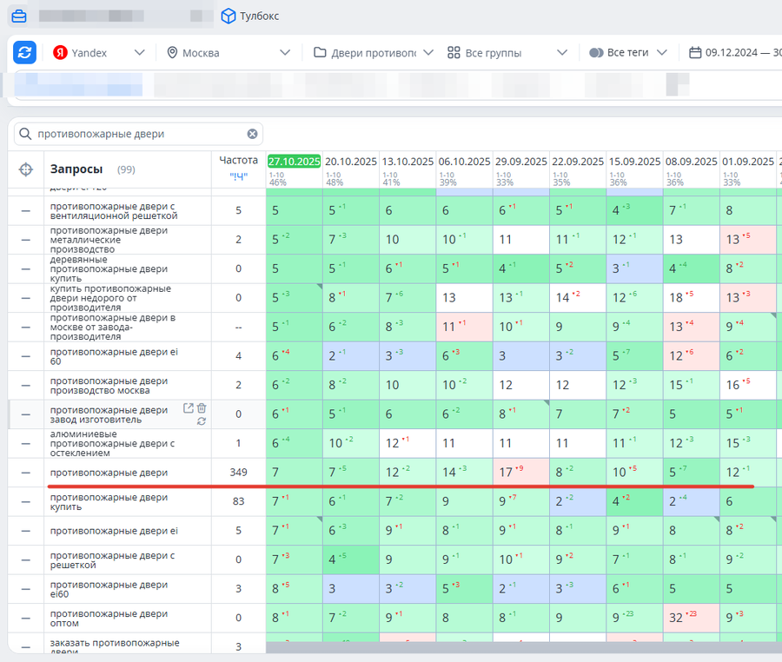Toggle the dash marker for 'противопожарные двери купить'
This screenshot has height=662, width=782.
click(26, 502)
